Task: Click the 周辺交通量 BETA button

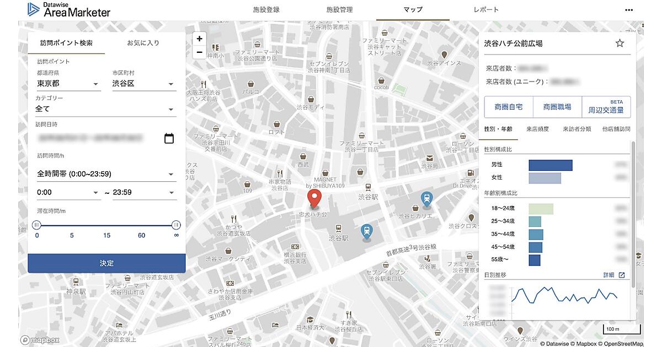Action: tap(606, 107)
